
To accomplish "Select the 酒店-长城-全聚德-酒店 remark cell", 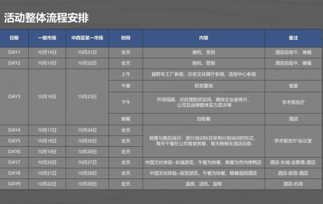I will tap(294, 163).
